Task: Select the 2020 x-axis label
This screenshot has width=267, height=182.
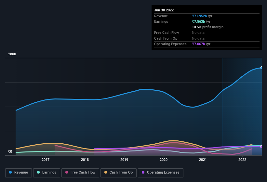Action: [x=164, y=160]
